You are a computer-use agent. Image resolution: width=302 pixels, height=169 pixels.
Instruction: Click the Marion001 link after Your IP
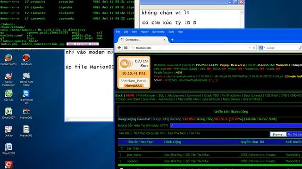point(283,65)
